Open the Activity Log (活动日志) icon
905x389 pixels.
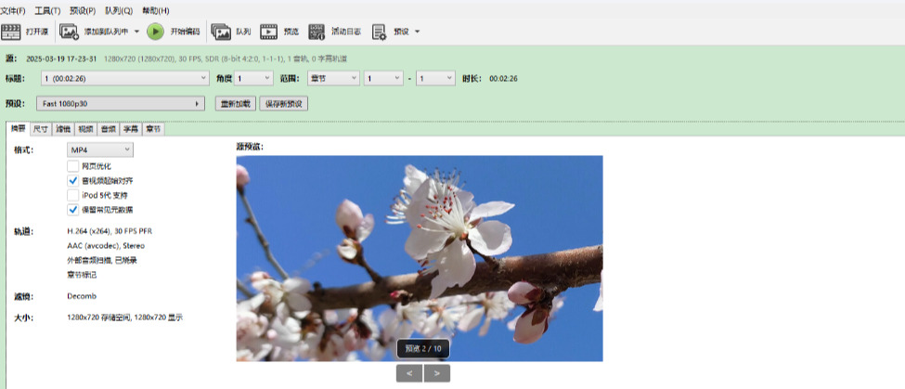tap(317, 32)
